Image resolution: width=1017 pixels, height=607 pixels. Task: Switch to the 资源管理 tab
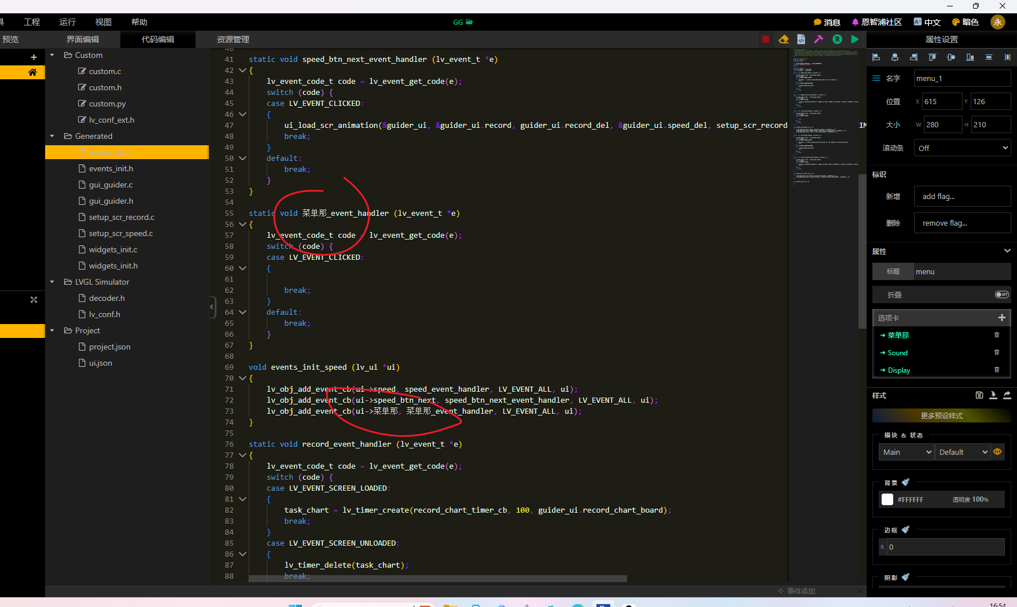233,39
